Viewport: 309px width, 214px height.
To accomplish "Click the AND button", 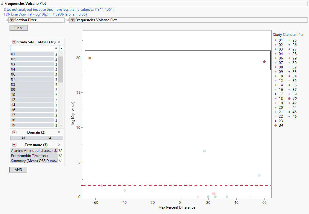I will click(18, 170).
